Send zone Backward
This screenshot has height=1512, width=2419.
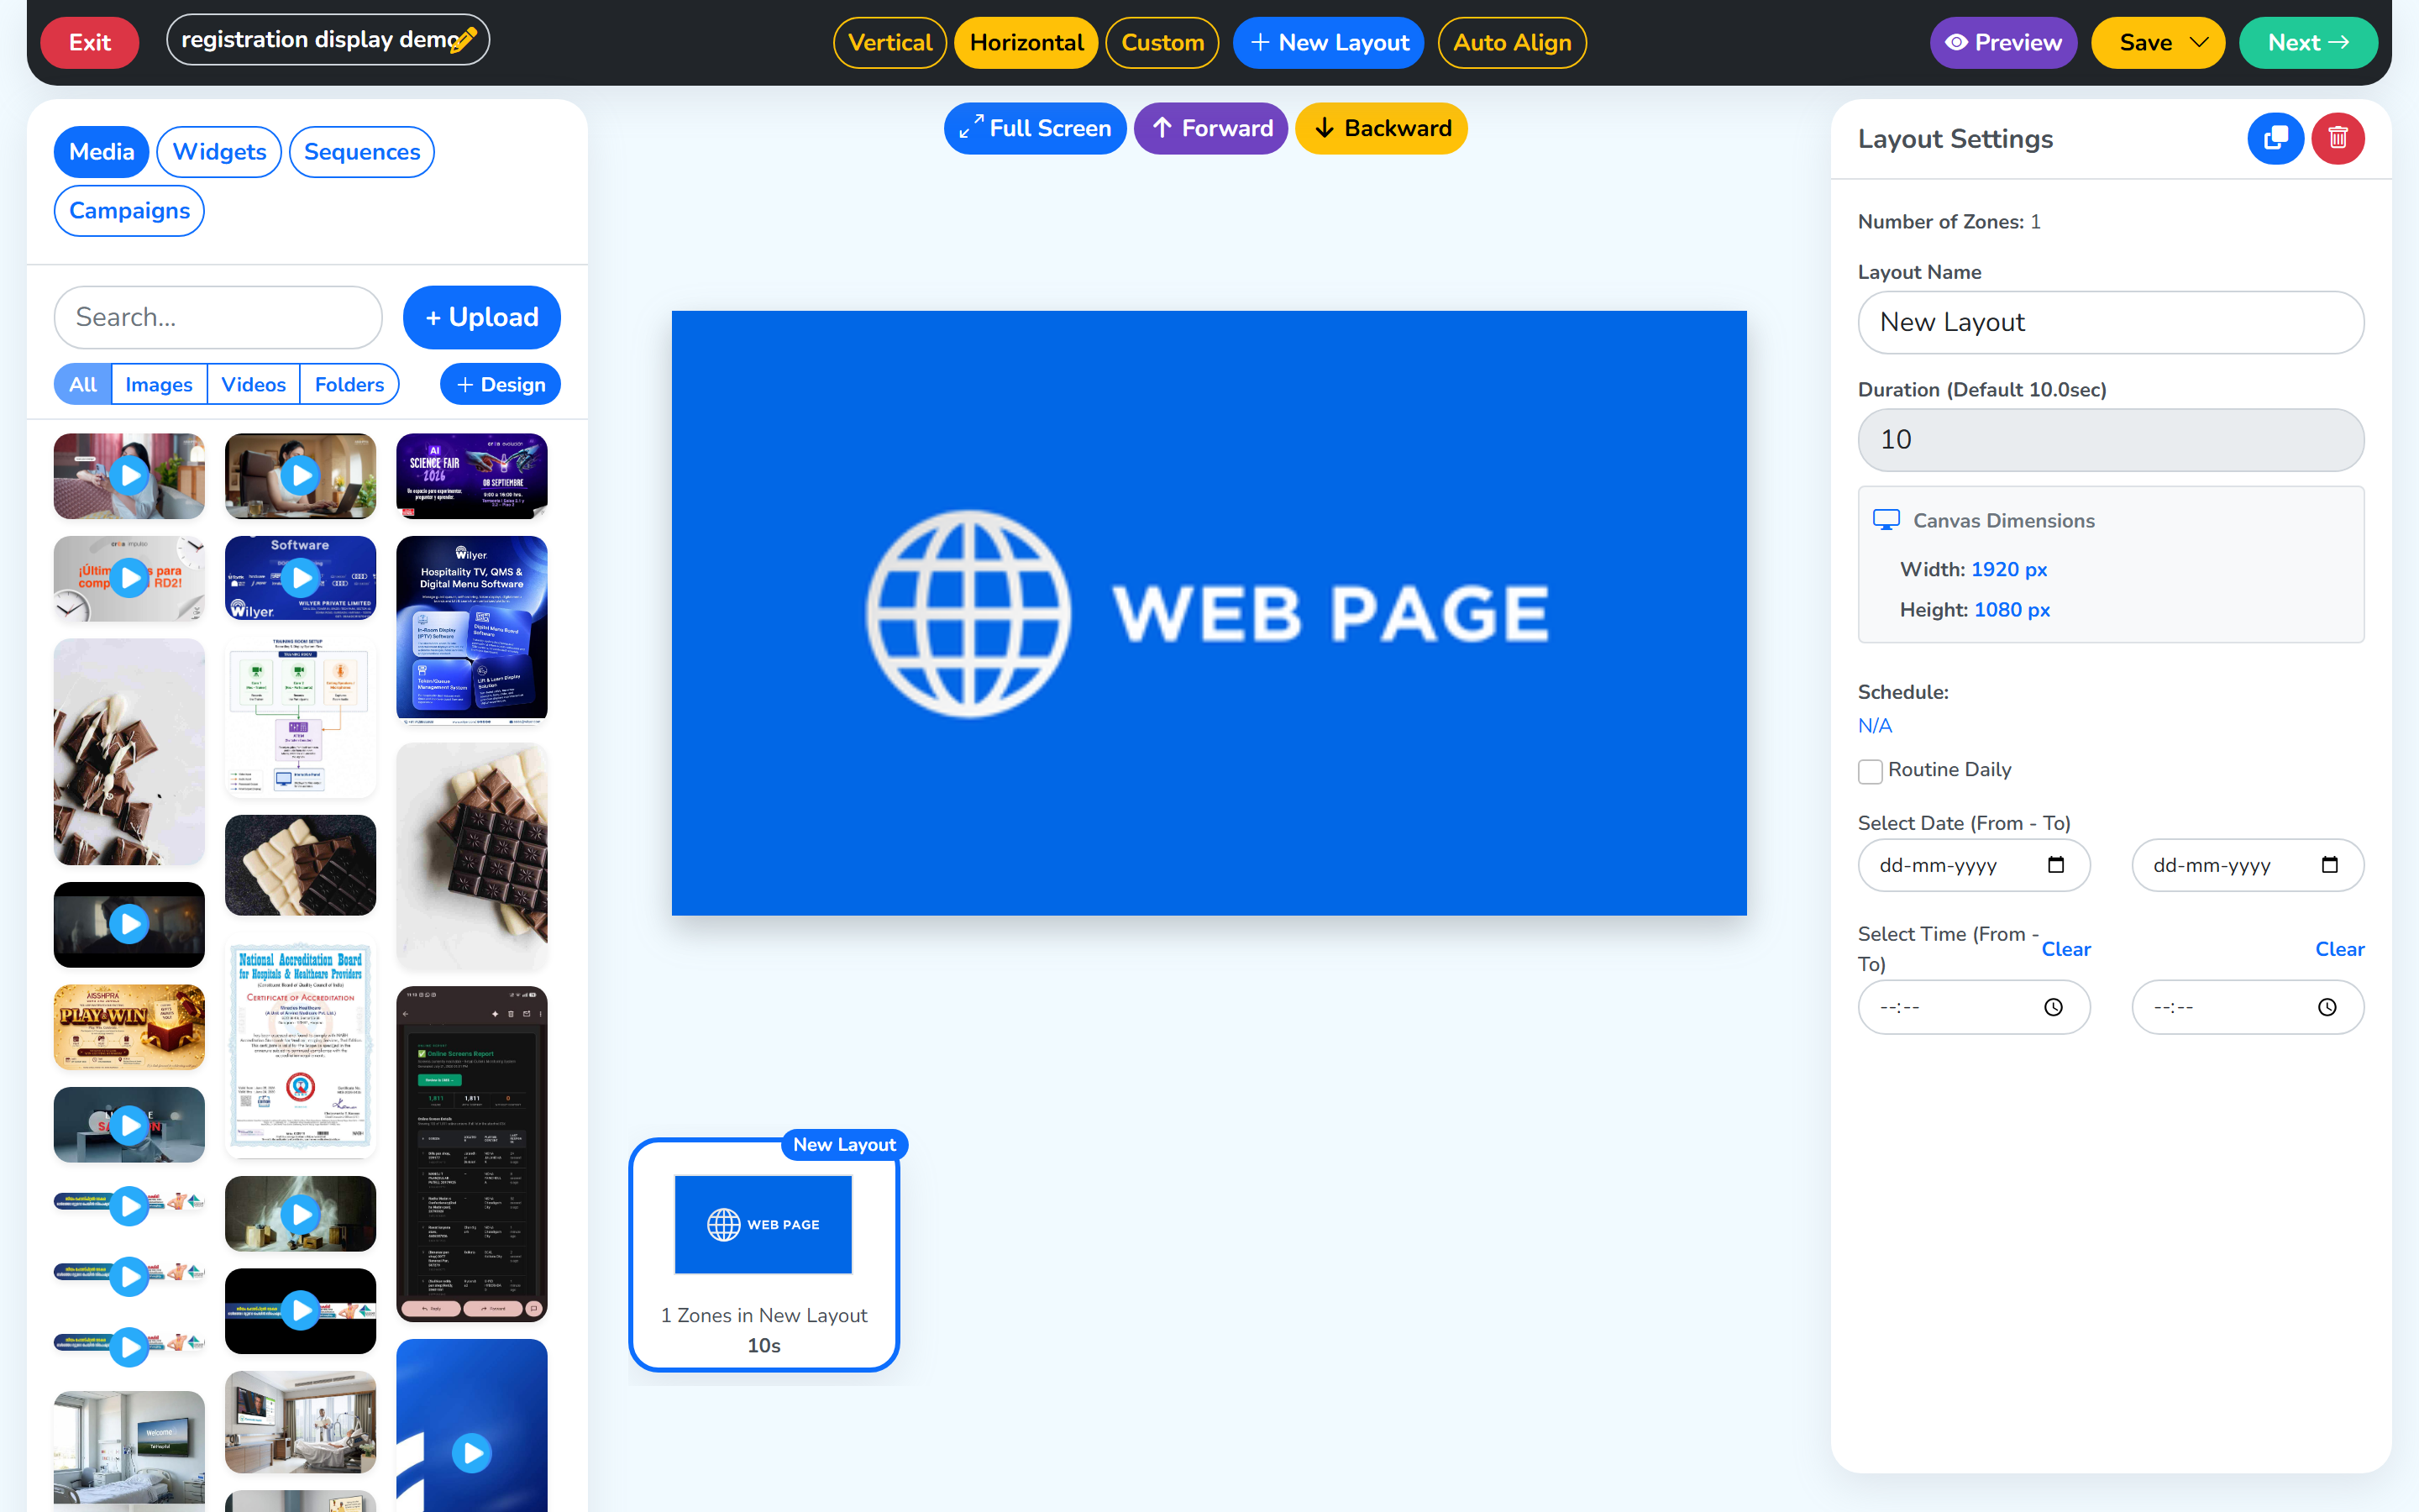coord(1382,128)
